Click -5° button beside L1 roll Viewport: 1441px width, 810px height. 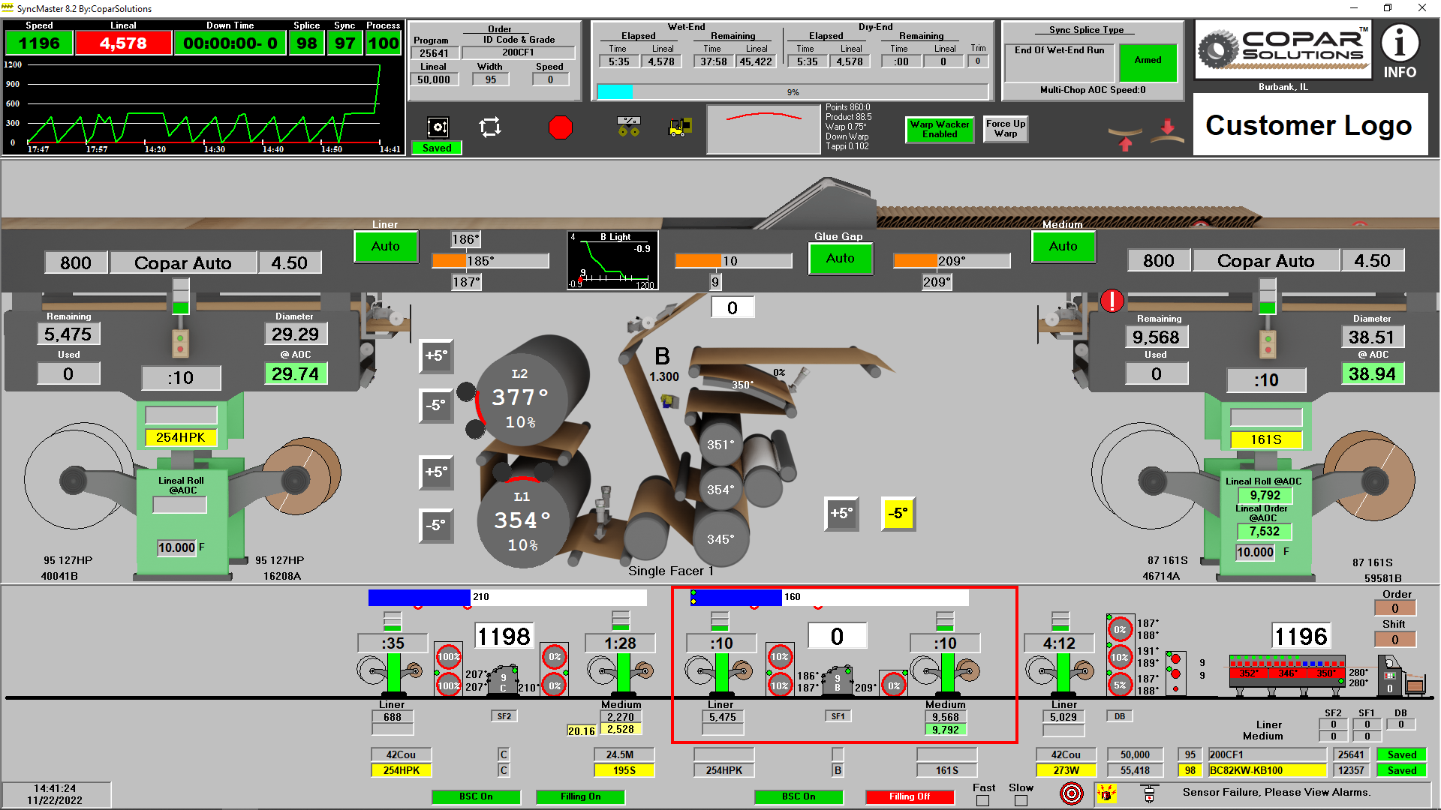click(436, 525)
